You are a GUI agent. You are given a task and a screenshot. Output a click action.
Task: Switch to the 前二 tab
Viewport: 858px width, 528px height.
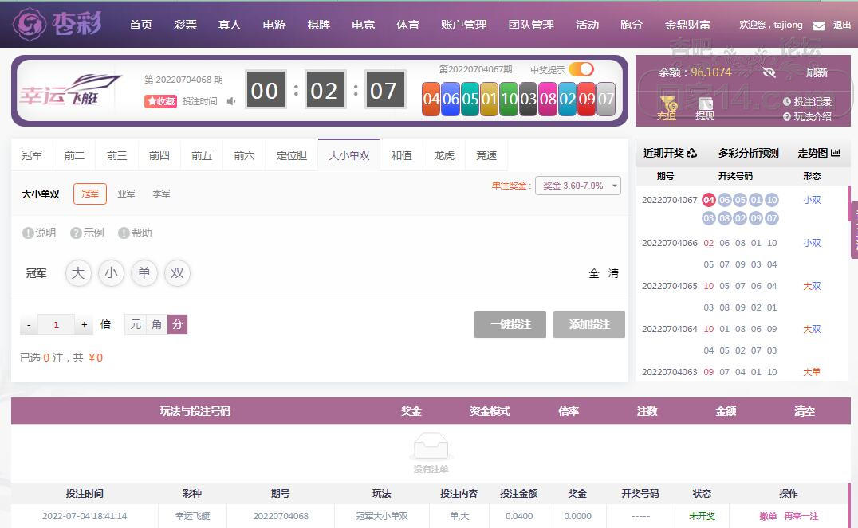click(74, 155)
